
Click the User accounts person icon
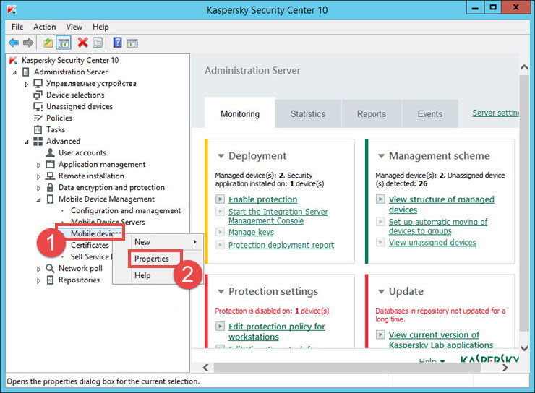pos(50,152)
